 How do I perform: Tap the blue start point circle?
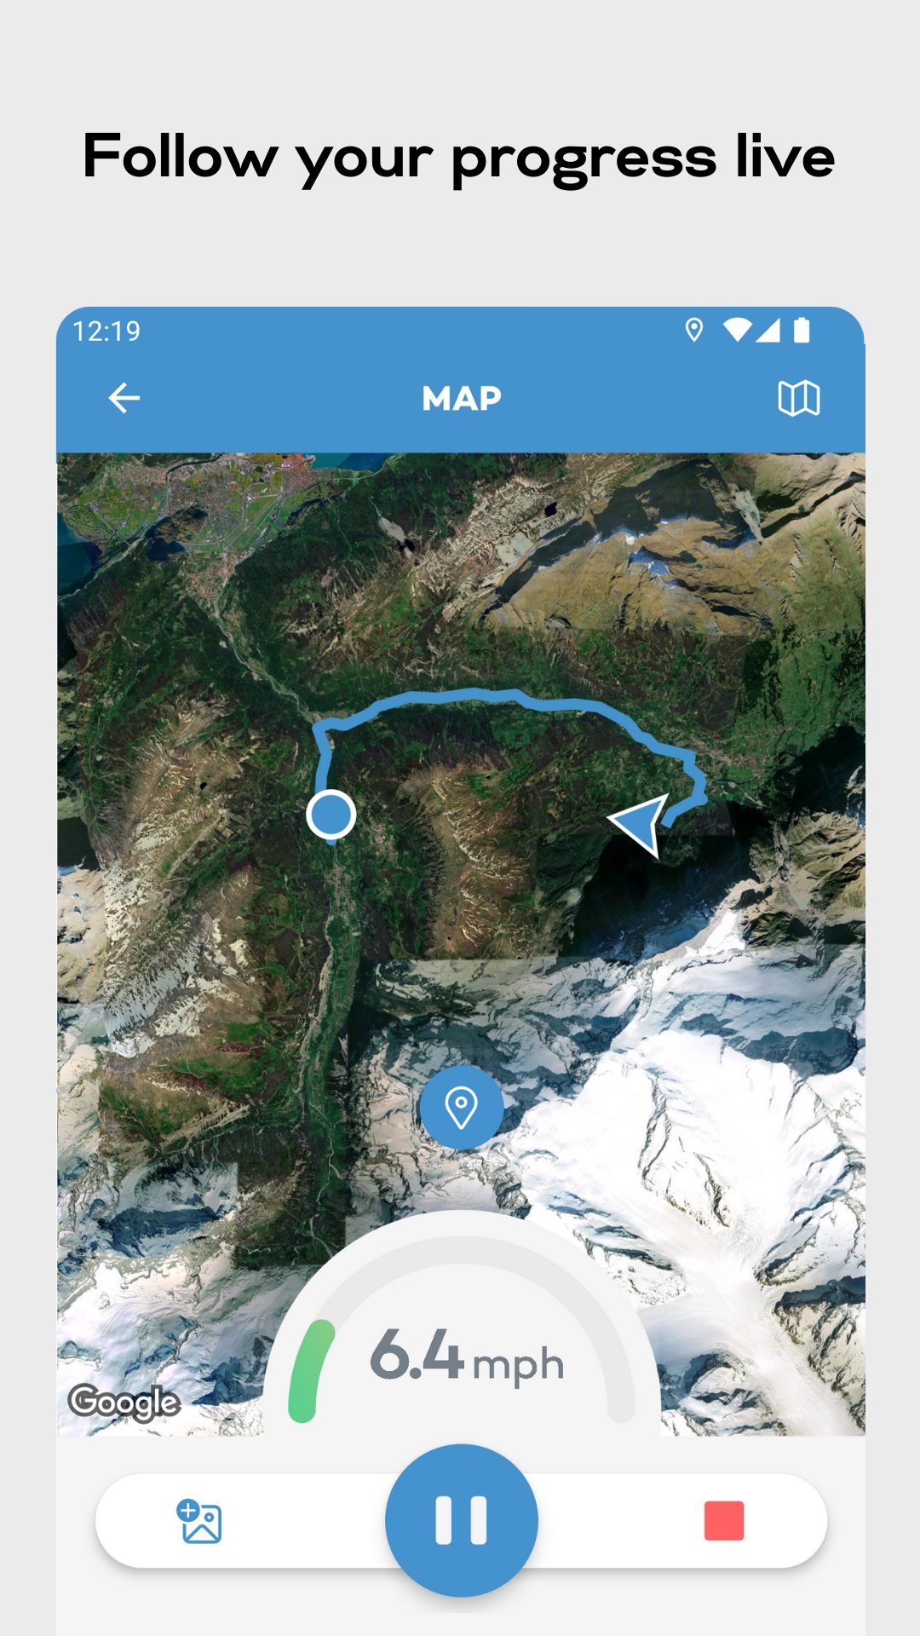point(331,815)
